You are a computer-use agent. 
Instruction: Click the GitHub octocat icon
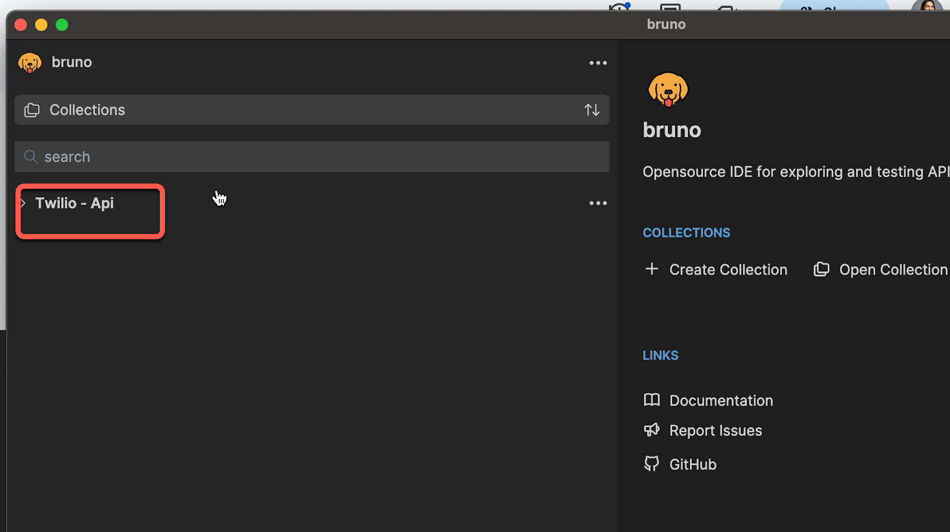652,464
